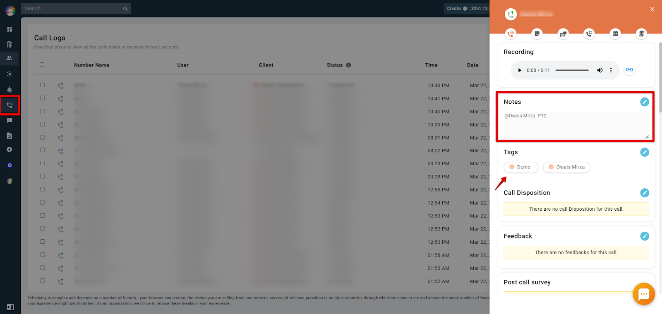Click the incoming call icon in the 08:22 PM row
The width and height of the screenshot is (662, 314).
pos(61,151)
